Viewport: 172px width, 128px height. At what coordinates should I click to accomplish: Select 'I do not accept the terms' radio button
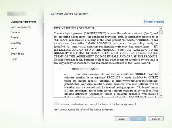pos(56,109)
